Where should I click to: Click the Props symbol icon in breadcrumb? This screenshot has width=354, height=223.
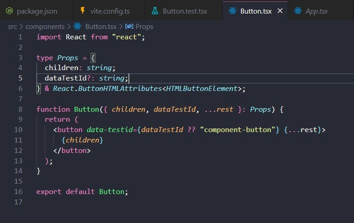coord(129,26)
